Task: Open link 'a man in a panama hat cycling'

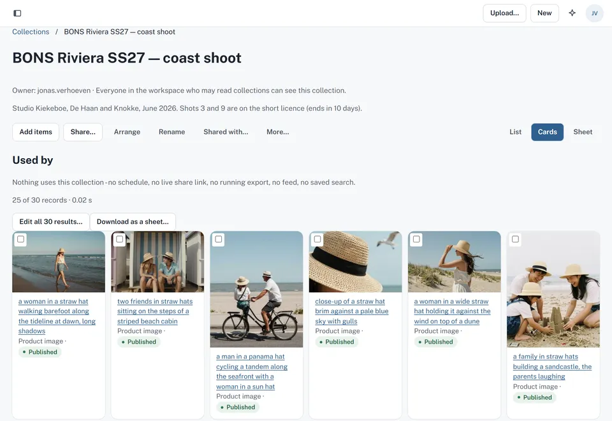Action: (252, 371)
